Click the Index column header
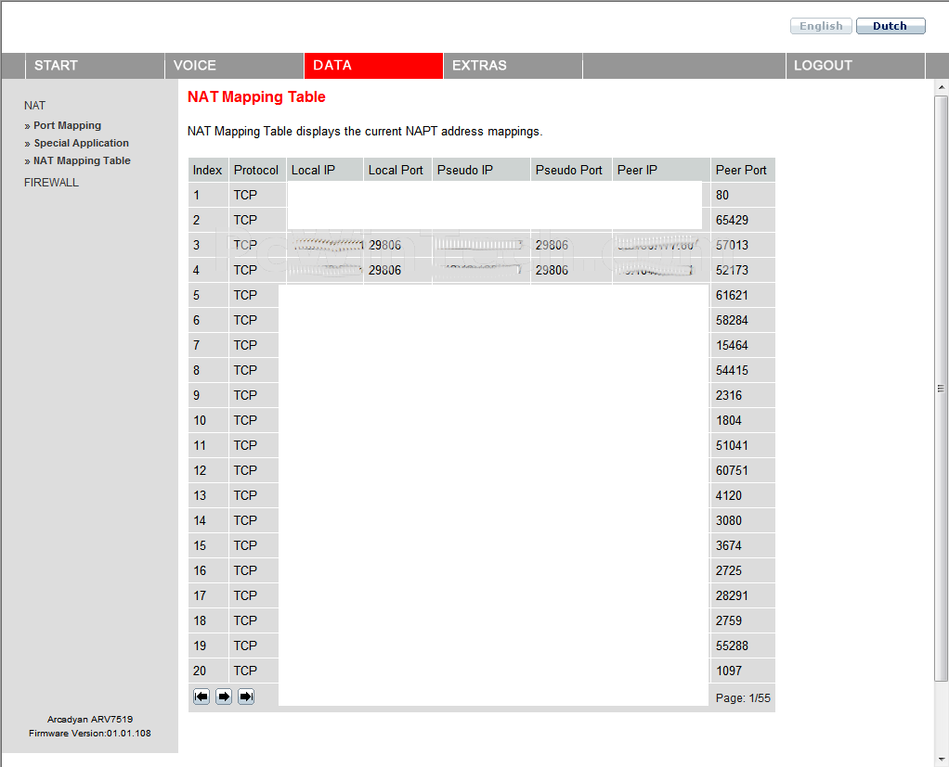 (208, 170)
